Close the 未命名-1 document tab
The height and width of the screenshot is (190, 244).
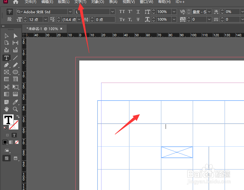(x=61, y=29)
